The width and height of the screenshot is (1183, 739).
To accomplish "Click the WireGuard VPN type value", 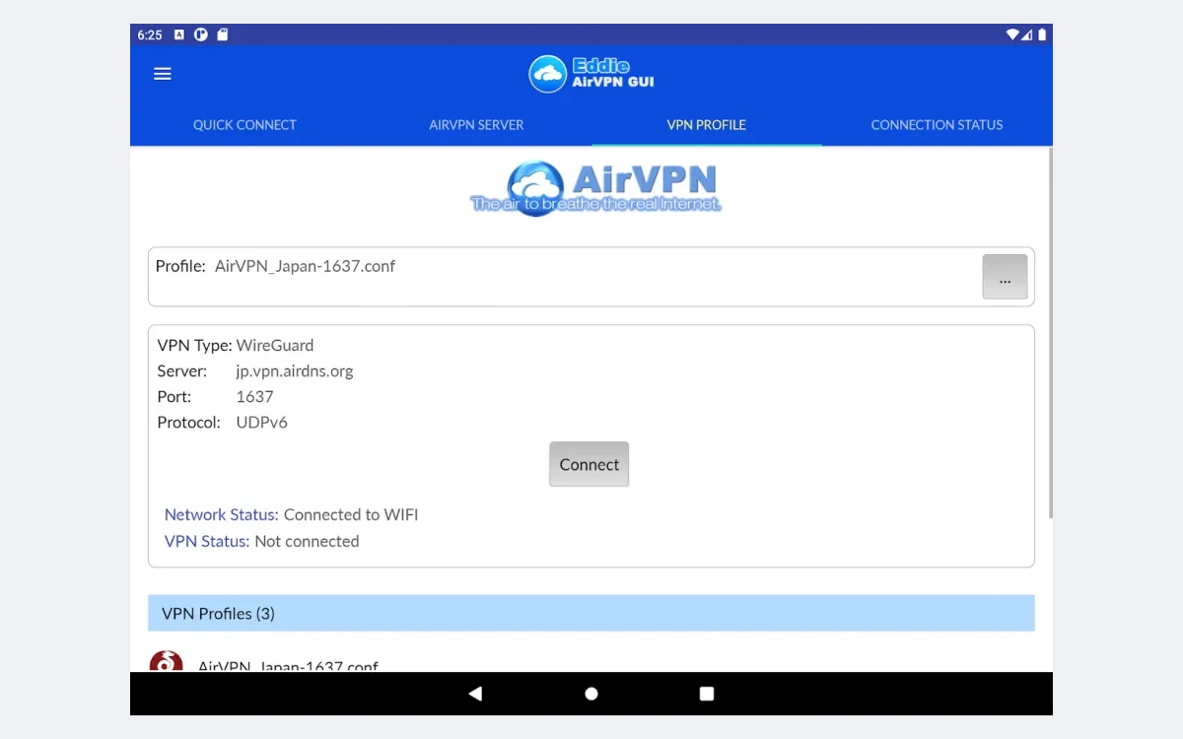I will (275, 346).
